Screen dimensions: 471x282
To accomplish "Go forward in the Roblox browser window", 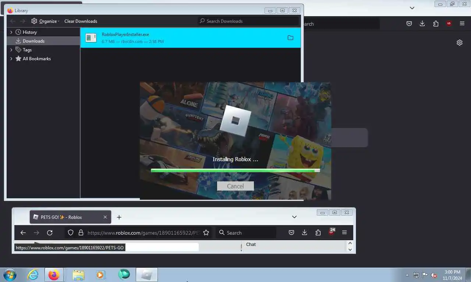I will pyautogui.click(x=36, y=232).
